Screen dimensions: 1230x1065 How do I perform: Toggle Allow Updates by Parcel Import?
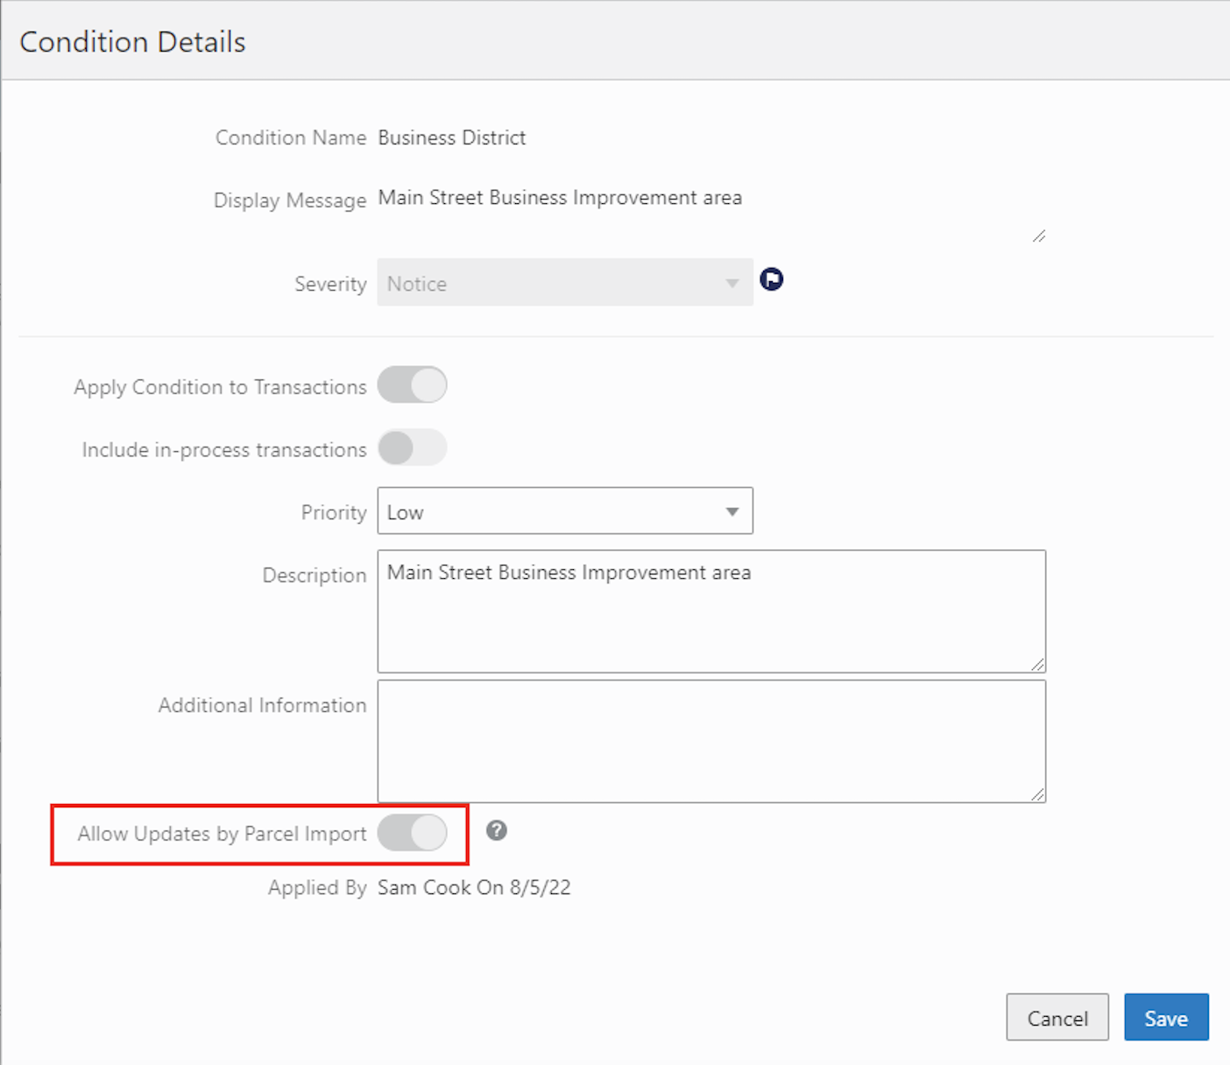(413, 833)
